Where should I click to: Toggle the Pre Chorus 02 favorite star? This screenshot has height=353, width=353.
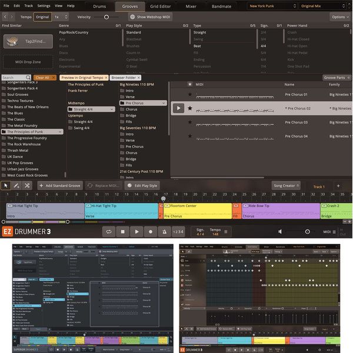pos(190,108)
